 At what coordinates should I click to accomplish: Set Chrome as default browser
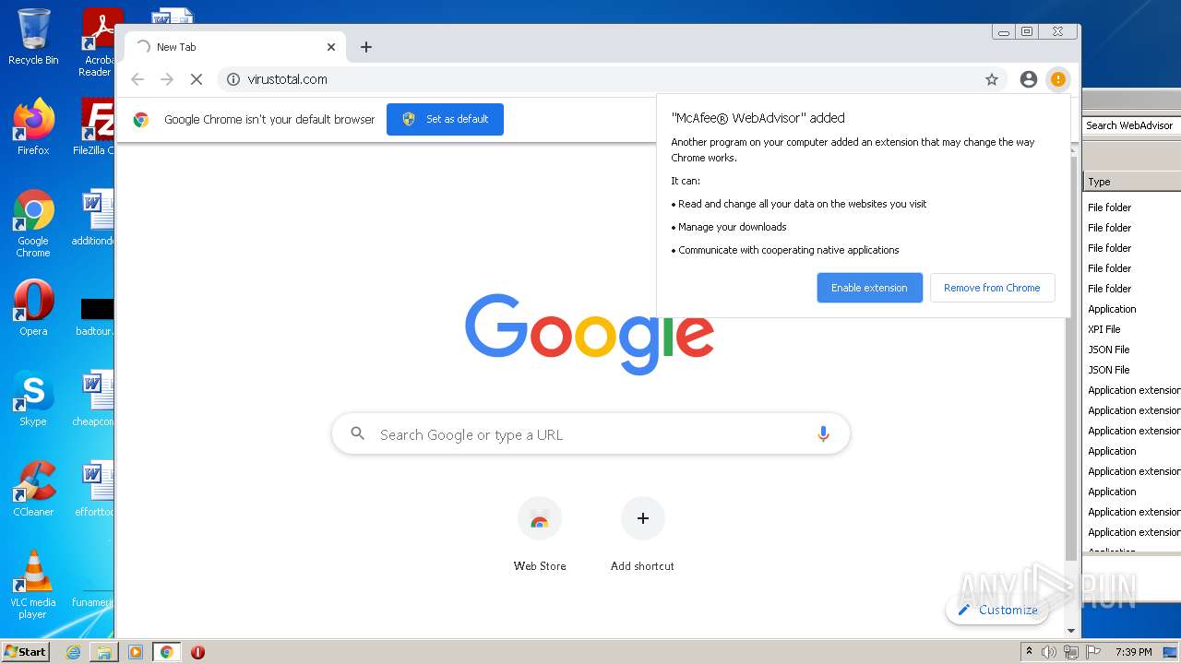[x=445, y=119]
